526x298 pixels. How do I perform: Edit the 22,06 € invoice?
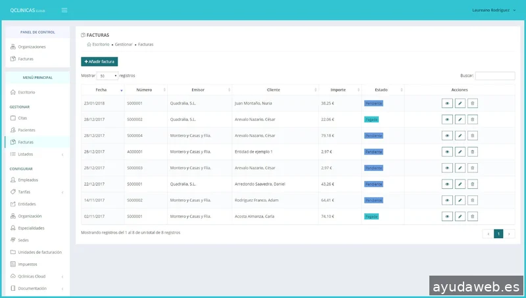tap(460, 120)
